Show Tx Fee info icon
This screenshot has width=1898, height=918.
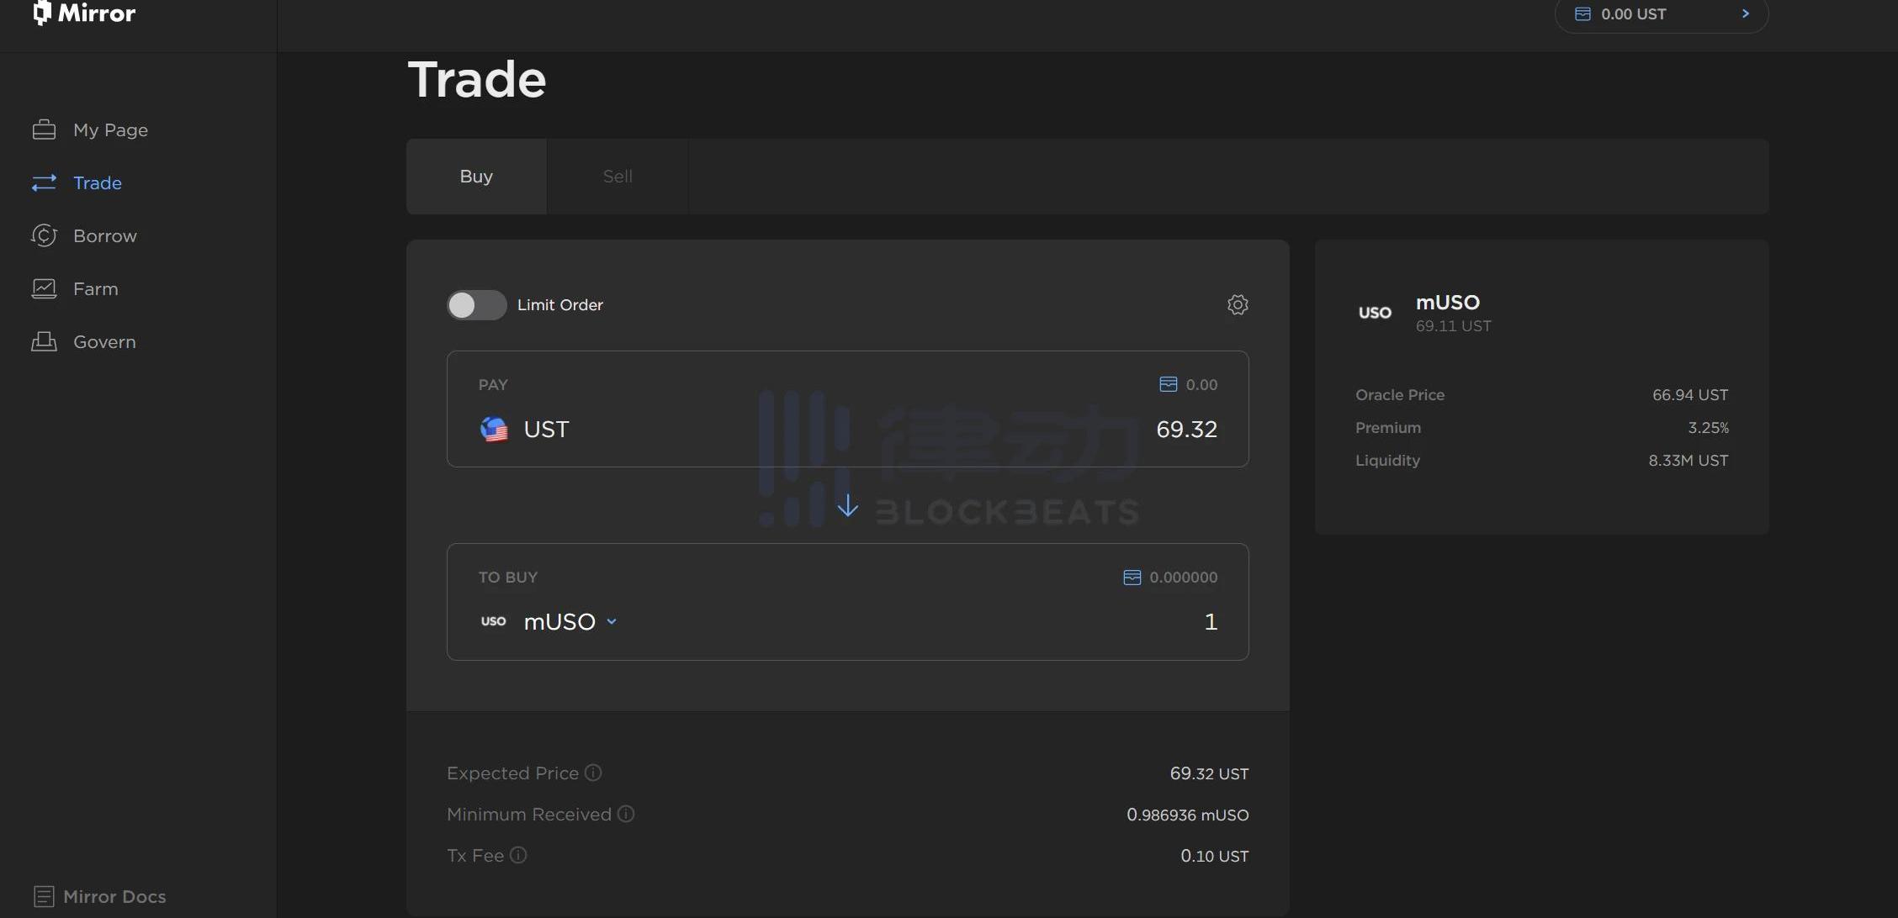pos(518,855)
